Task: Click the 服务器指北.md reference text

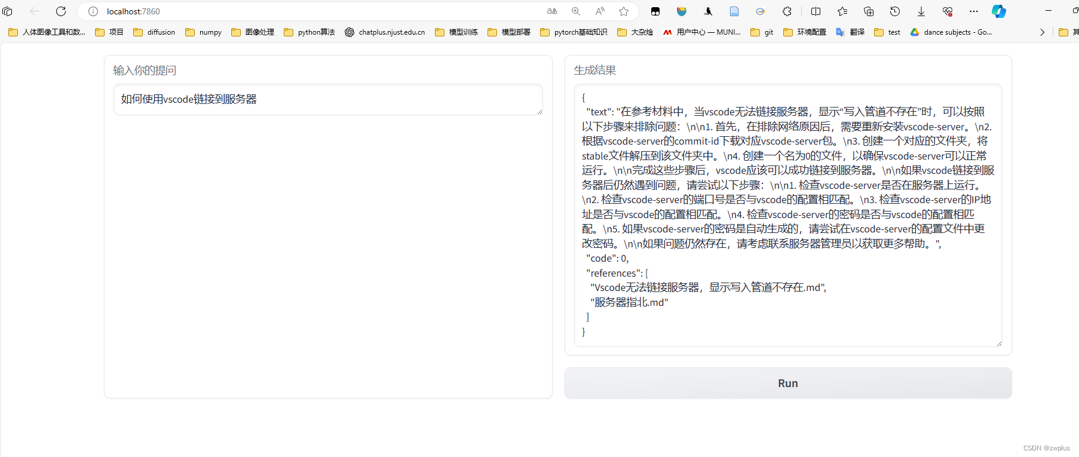Action: tap(630, 302)
